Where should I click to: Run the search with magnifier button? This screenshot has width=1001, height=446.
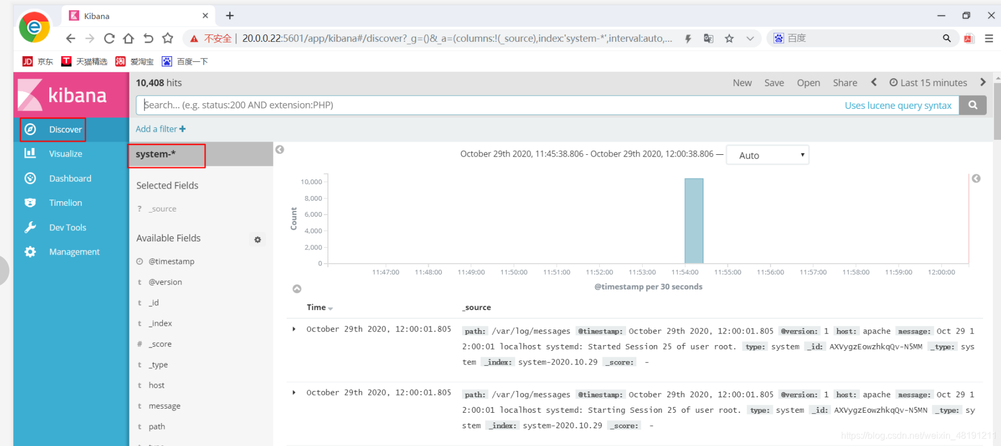973,105
